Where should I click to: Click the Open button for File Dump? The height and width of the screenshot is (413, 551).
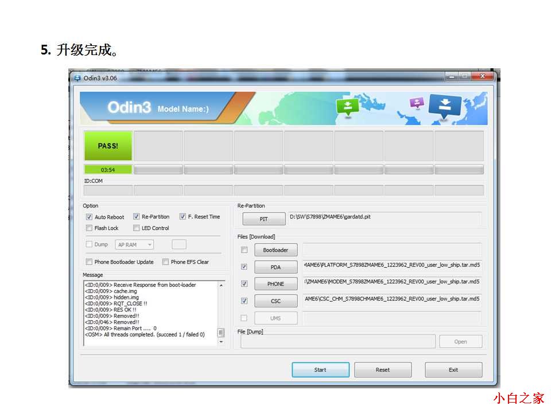point(461,342)
